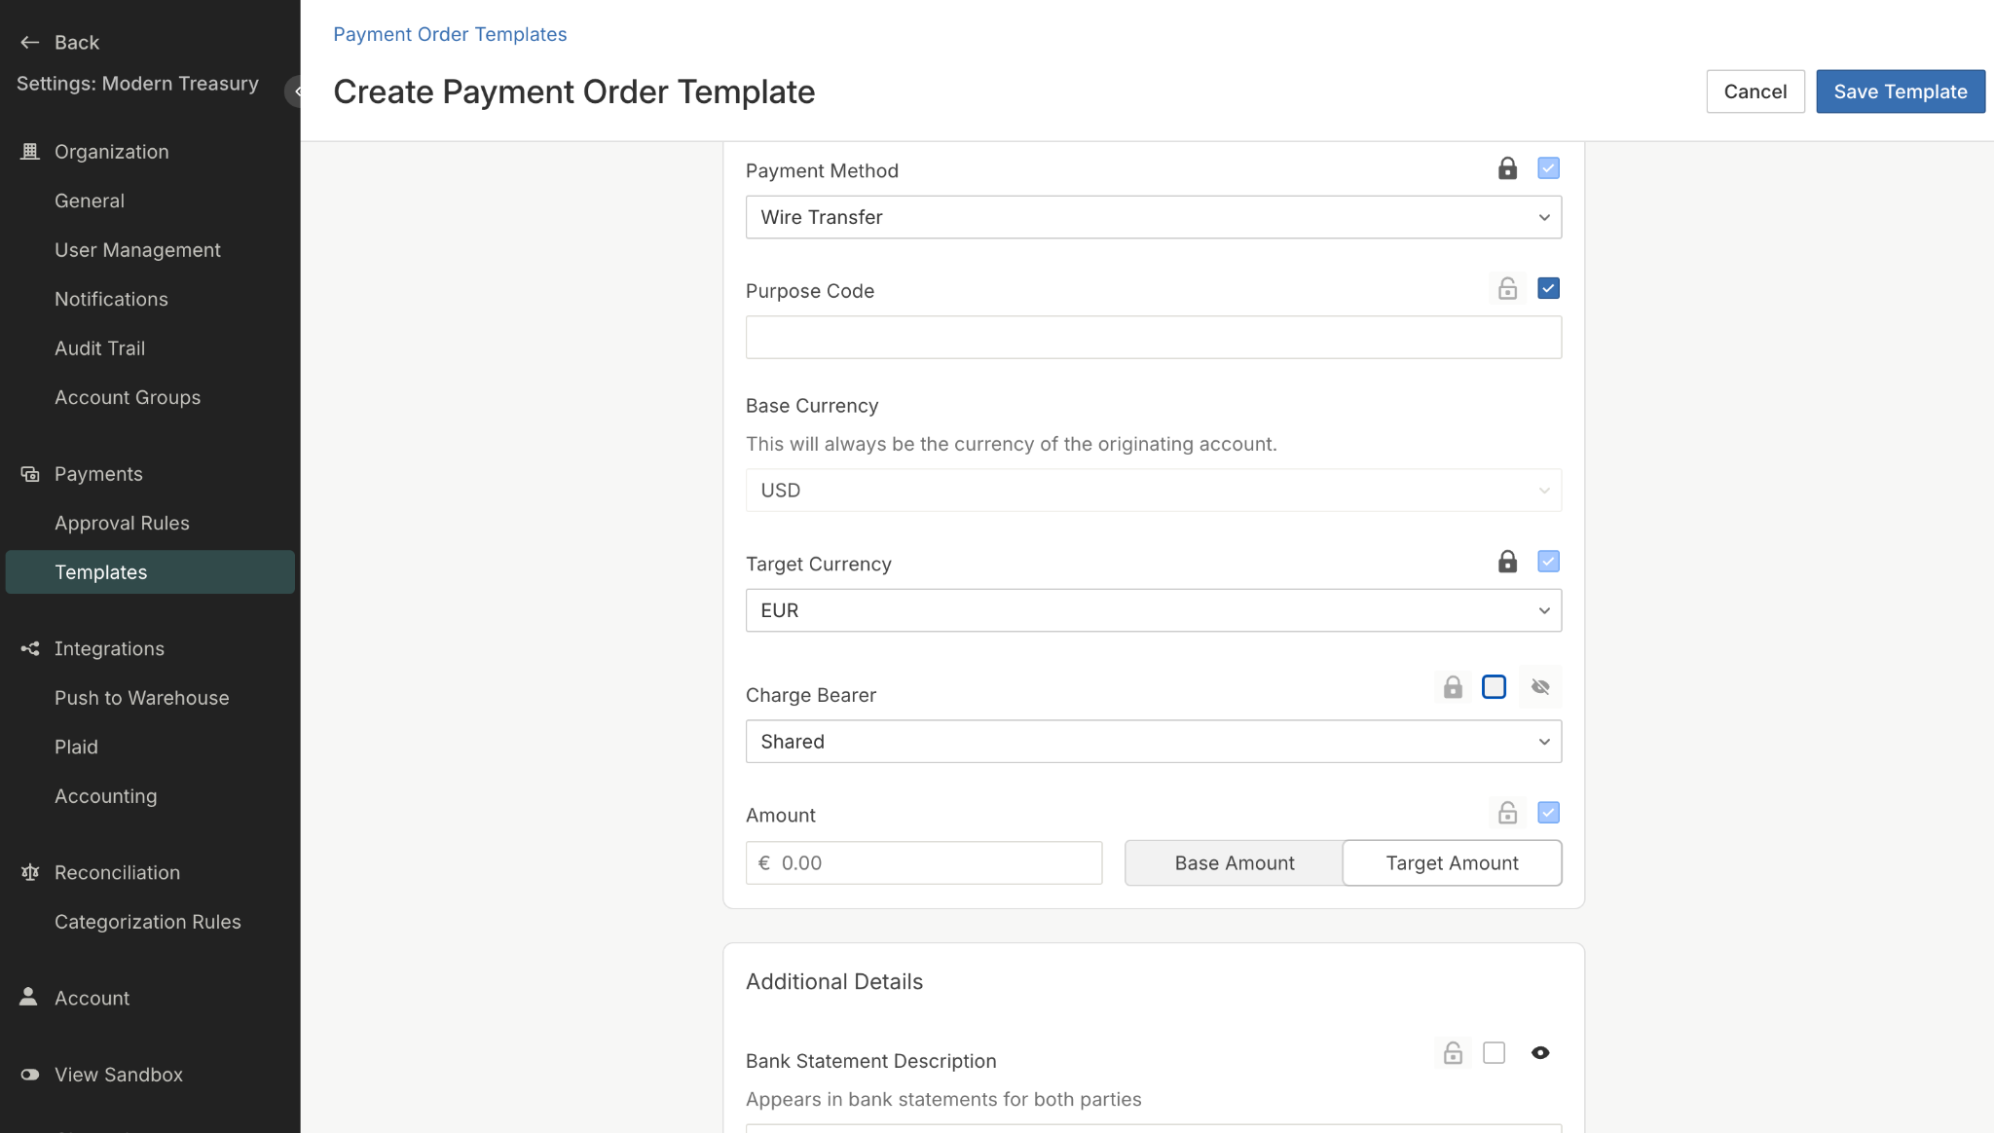Toggle the Amount checkbox
1994x1133 pixels.
coord(1548,812)
